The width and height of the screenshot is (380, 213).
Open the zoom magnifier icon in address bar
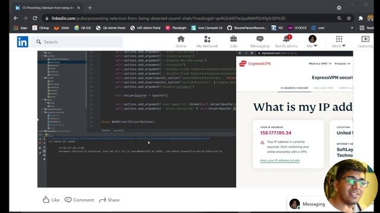(339, 18)
